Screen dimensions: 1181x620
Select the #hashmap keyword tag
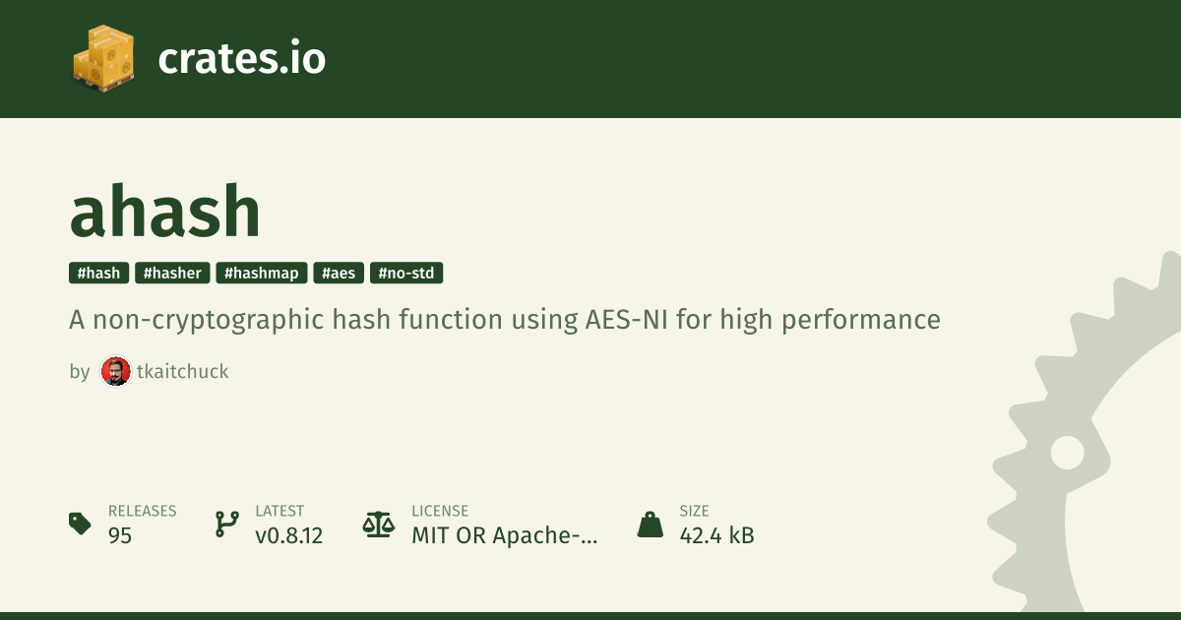click(262, 273)
